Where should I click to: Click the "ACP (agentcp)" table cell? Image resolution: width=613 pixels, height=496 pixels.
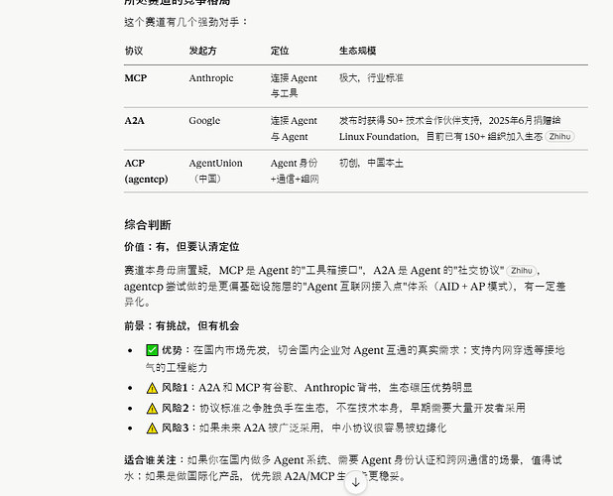point(146,172)
